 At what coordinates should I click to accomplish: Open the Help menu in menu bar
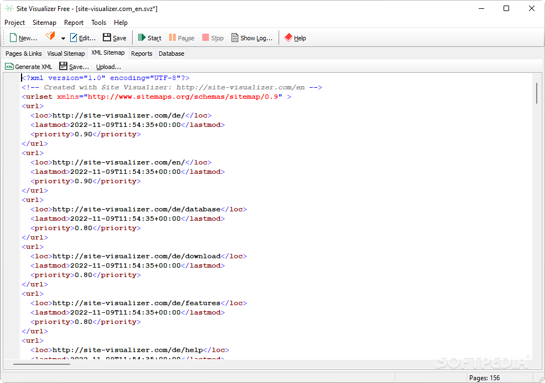pos(120,23)
